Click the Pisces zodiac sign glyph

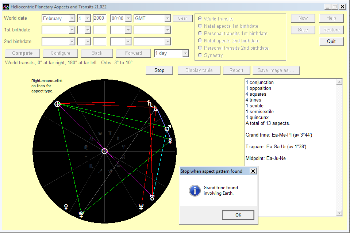(123, 157)
